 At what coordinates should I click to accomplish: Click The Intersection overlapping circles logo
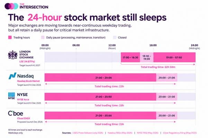[x=11, y=6]
